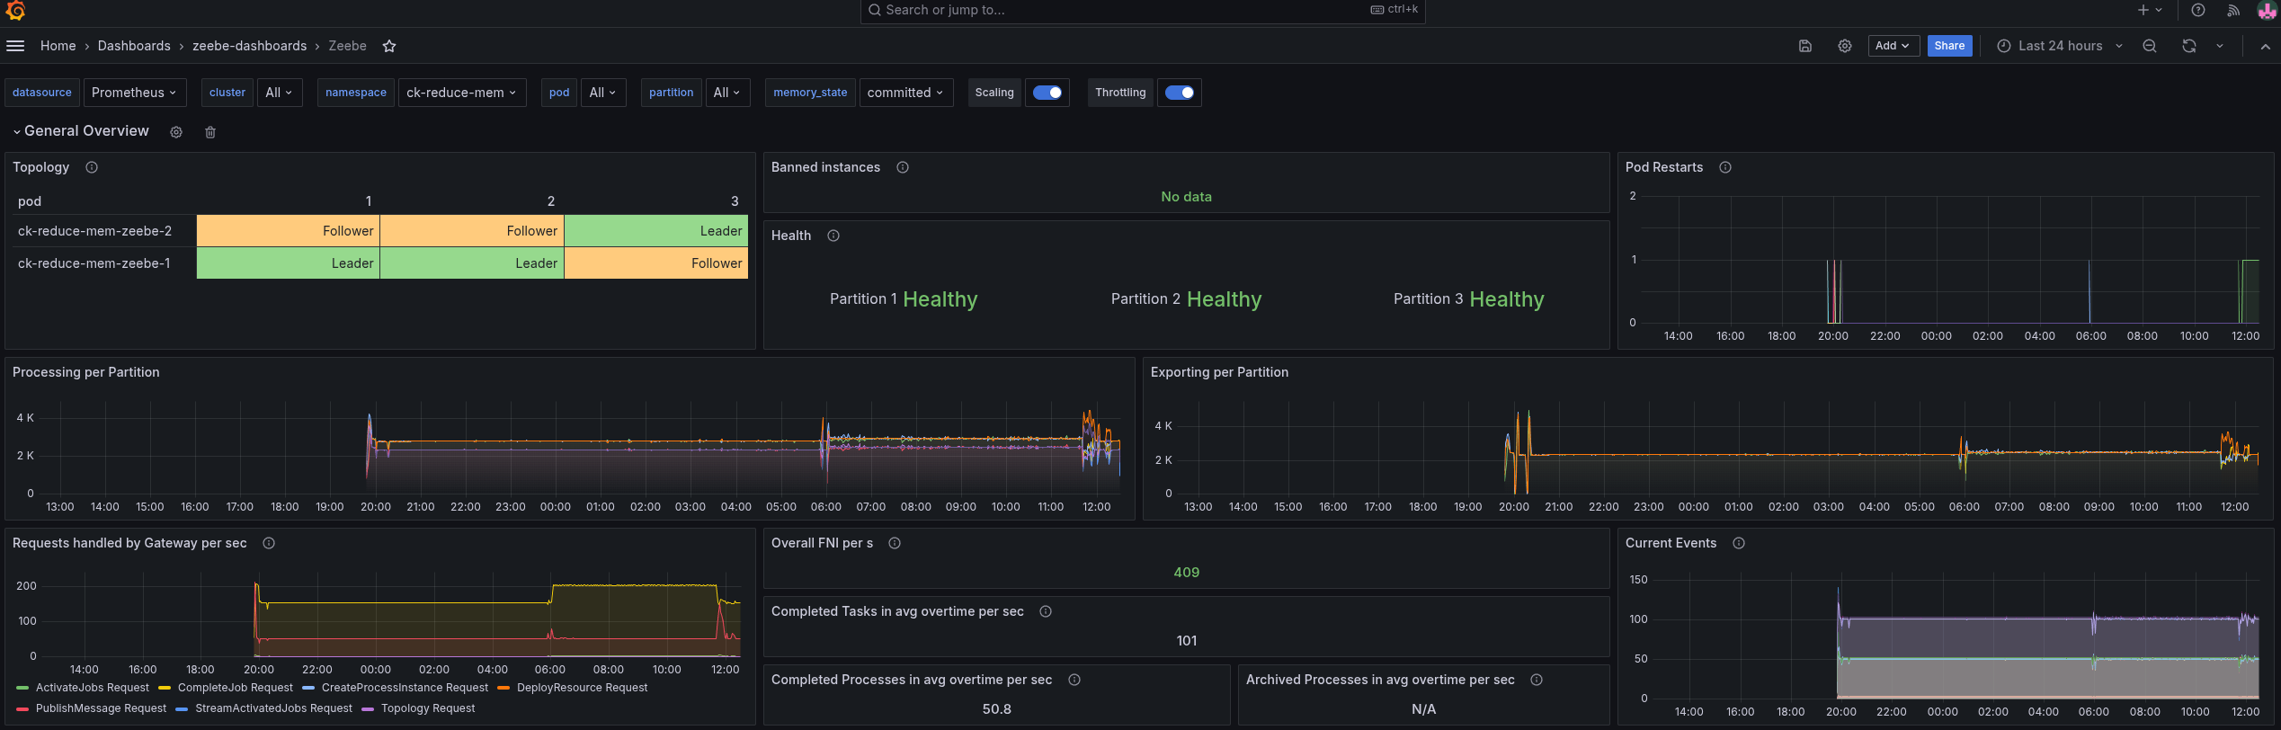Viewport: 2281px width, 730px height.
Task: Open Health panel title
Action: (x=791, y=236)
